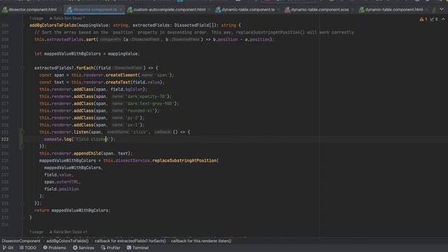This screenshot has width=448, height=252.
Task: Click the DissectorComponent breadcrumb
Action: [x=21, y=241]
